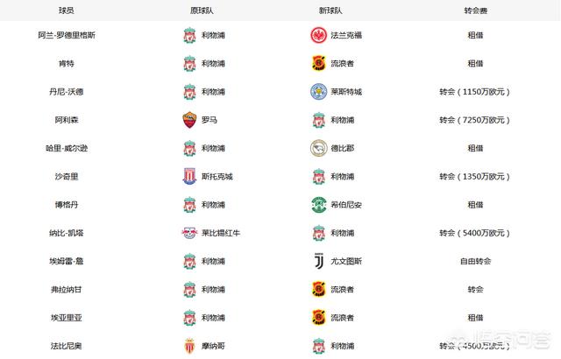Click the 球员 column header
Image resolution: width=561 pixels, height=359 pixels.
click(67, 11)
